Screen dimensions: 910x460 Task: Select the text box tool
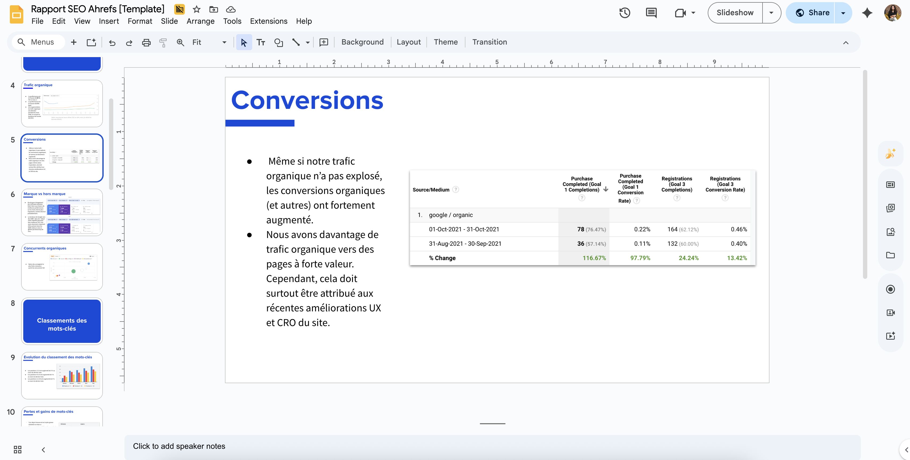[x=261, y=42]
